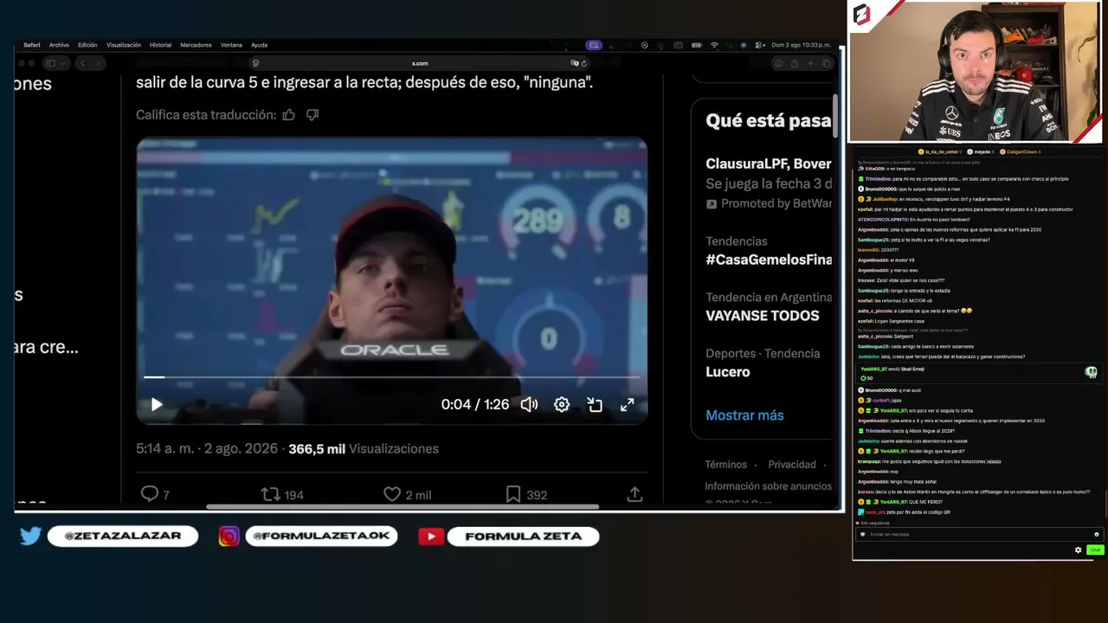The image size is (1108, 623).
Task: Click the skull emoji gift icon
Action: point(1092,372)
